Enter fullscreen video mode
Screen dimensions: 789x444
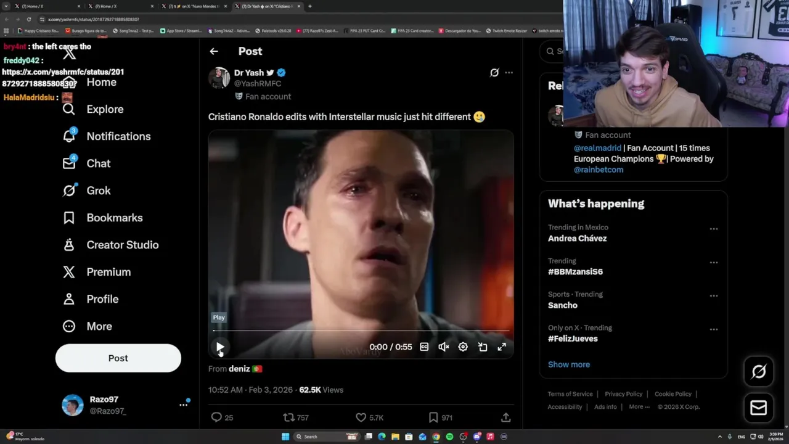click(502, 347)
